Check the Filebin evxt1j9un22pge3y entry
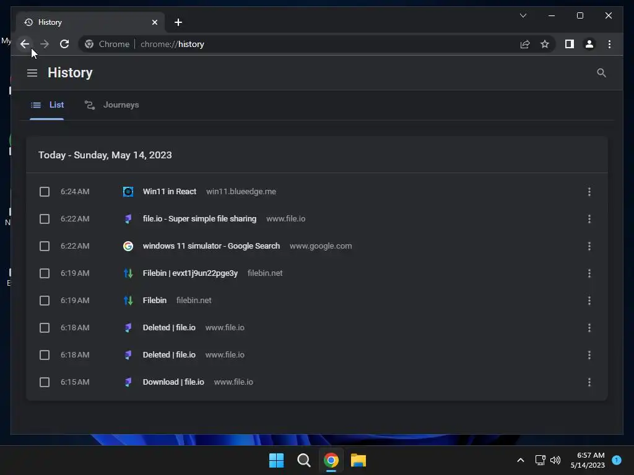 (45, 273)
